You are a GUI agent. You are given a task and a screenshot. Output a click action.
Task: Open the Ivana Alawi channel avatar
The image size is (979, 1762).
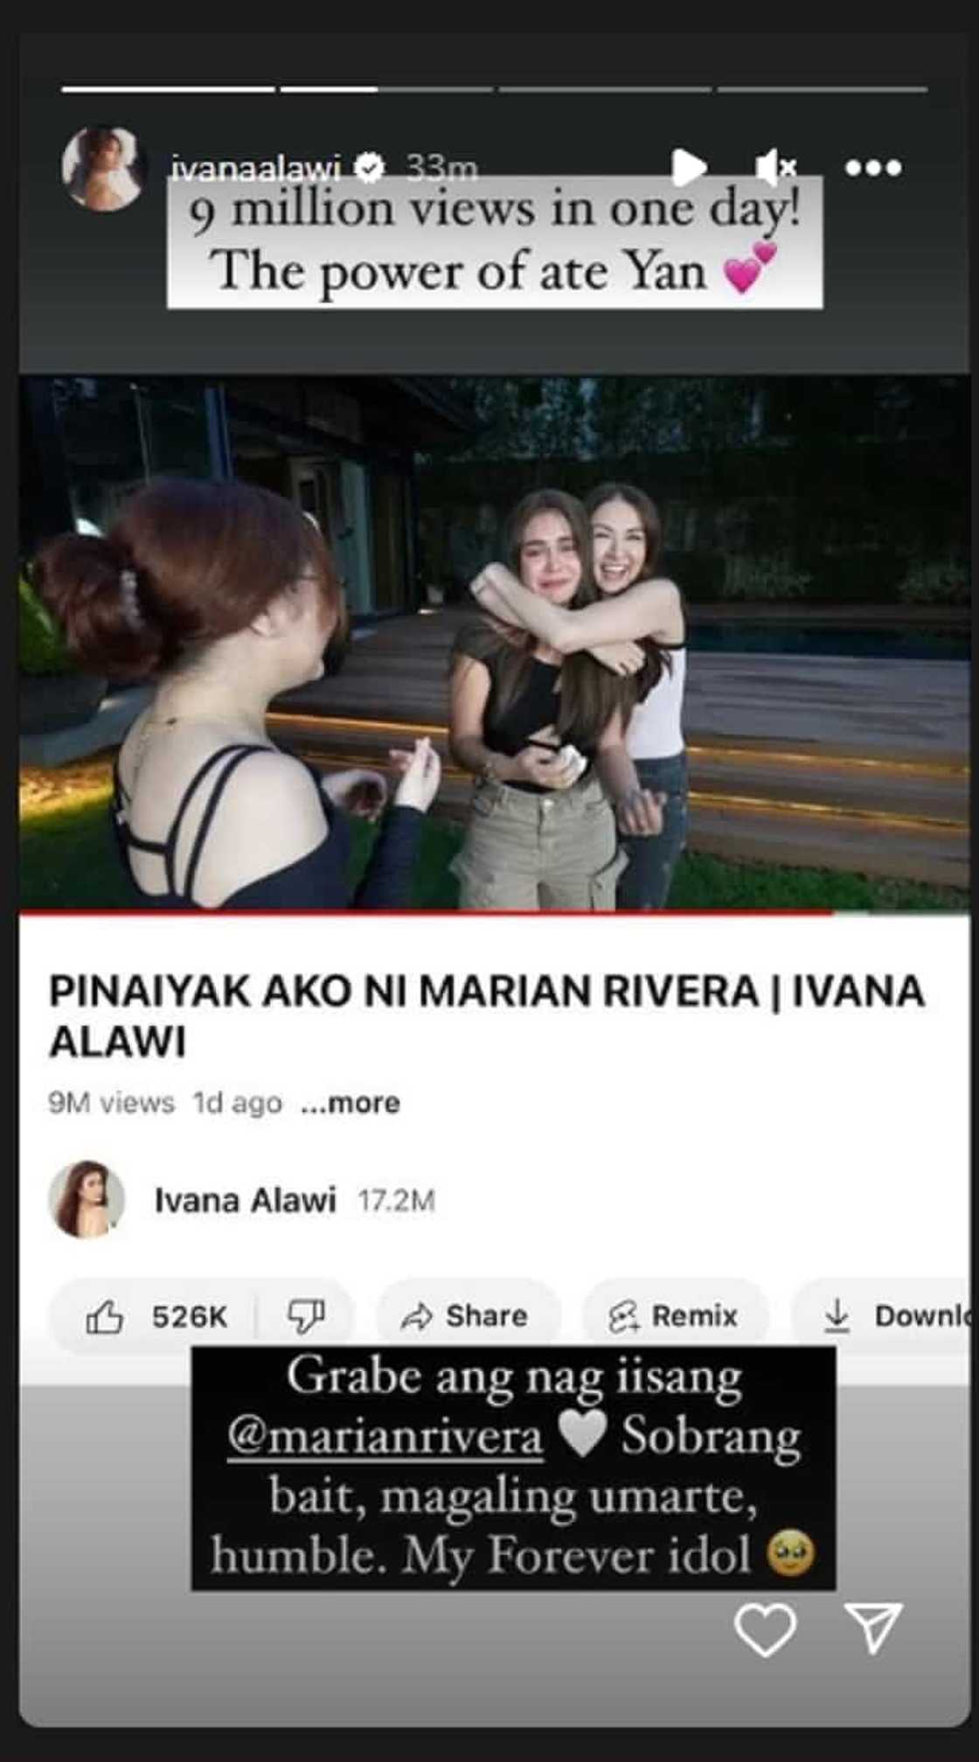[86, 1200]
